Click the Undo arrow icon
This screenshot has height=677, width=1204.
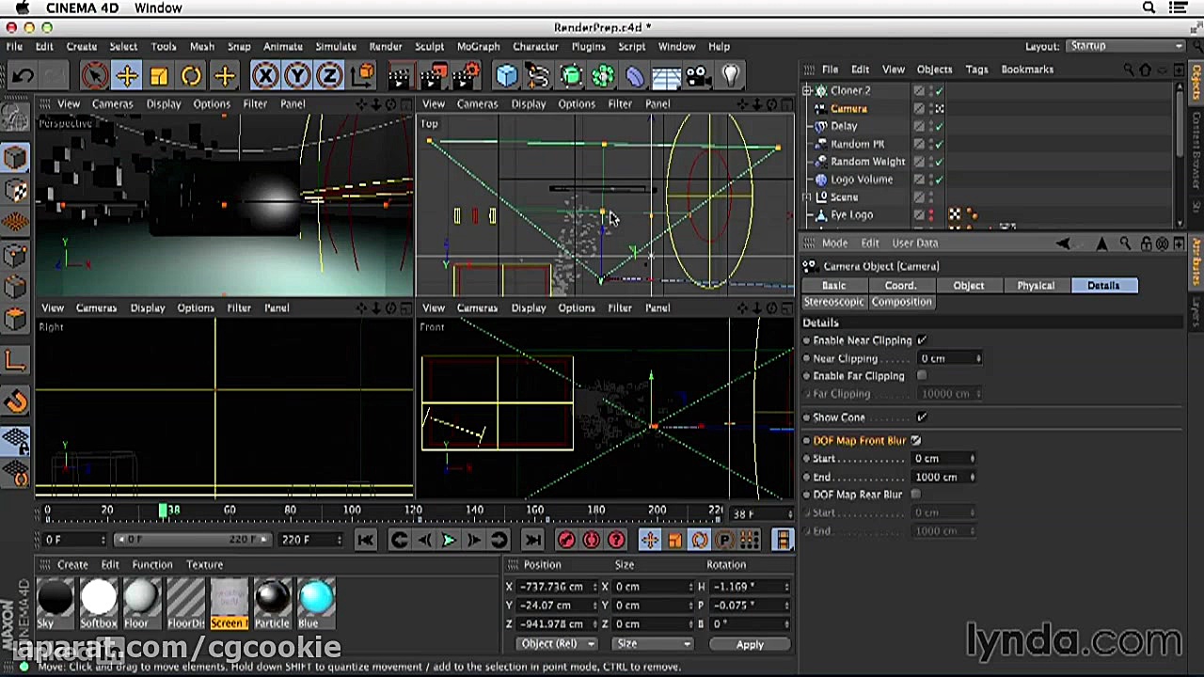click(23, 75)
